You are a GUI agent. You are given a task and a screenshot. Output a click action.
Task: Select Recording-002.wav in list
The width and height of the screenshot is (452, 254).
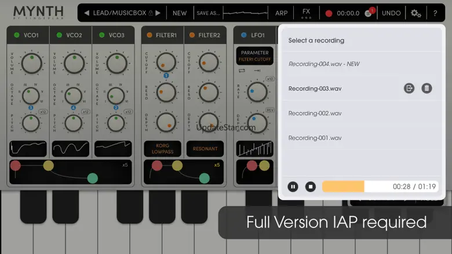coord(362,113)
